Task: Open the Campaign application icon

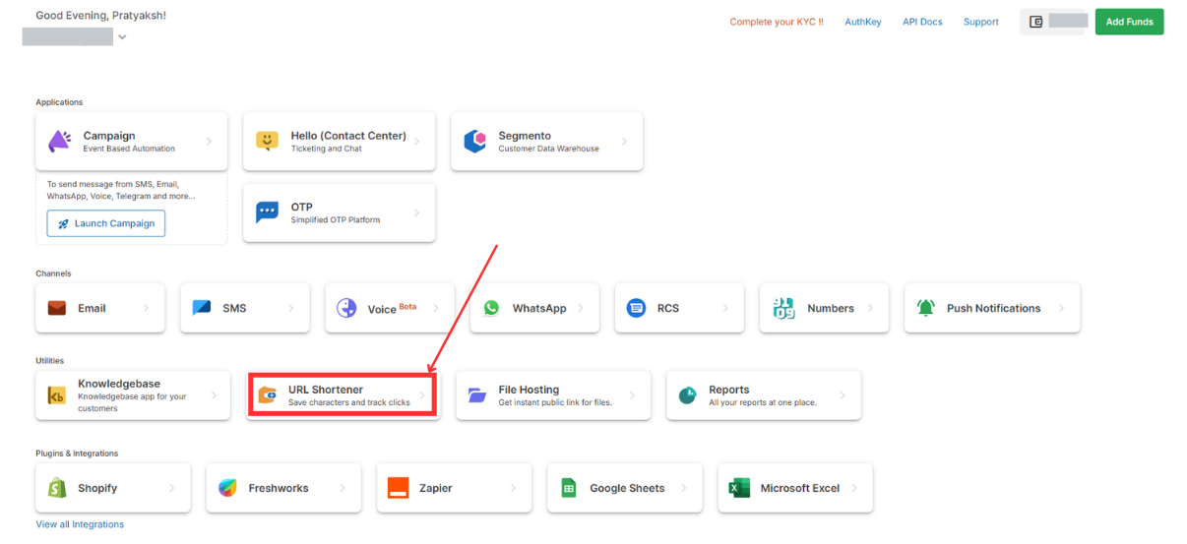Action: tap(59, 141)
